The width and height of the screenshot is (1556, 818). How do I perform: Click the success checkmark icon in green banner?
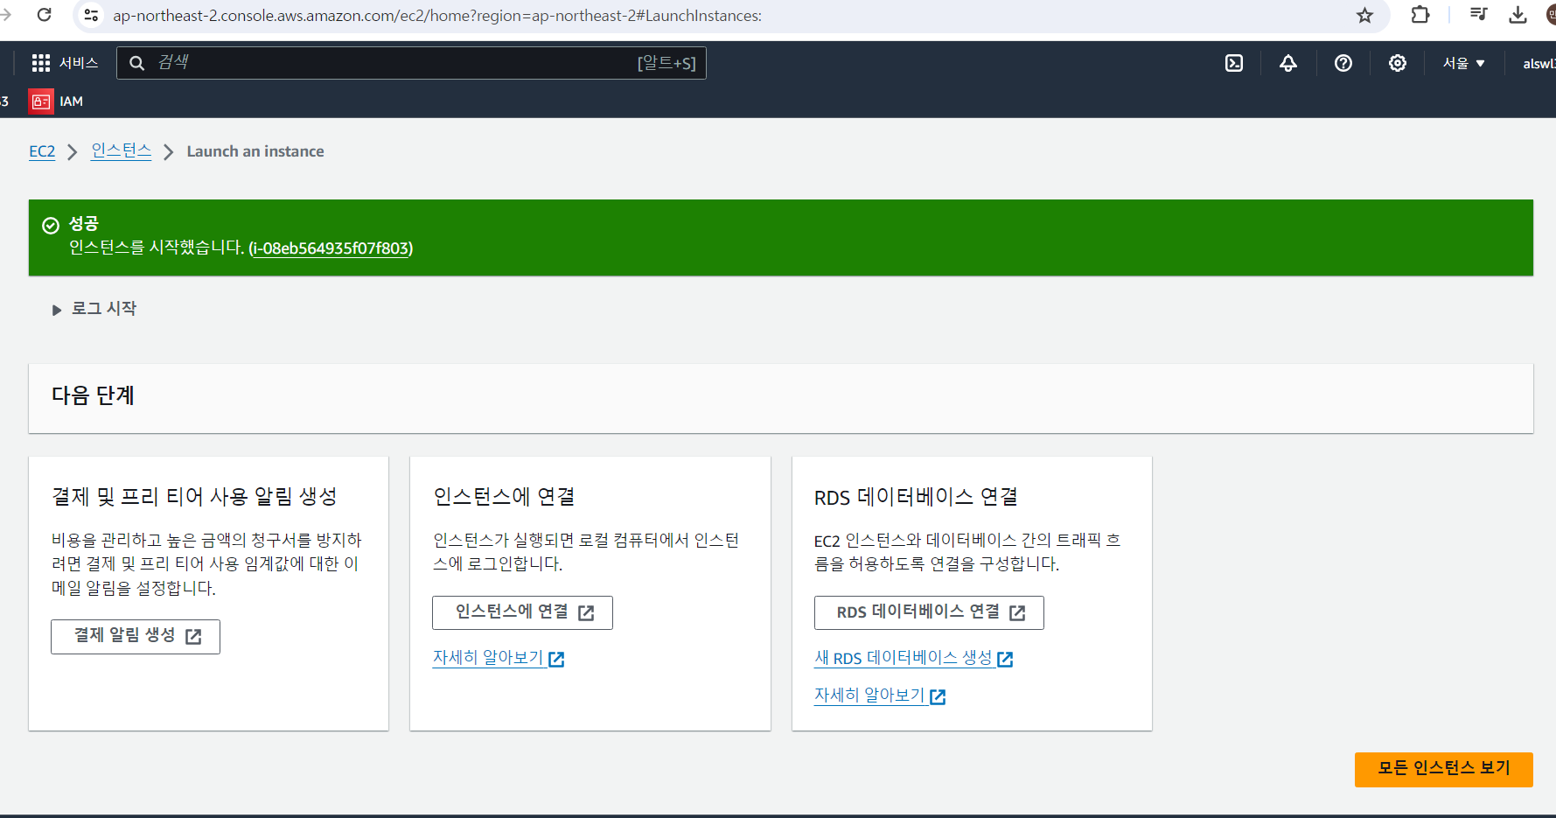tap(51, 226)
